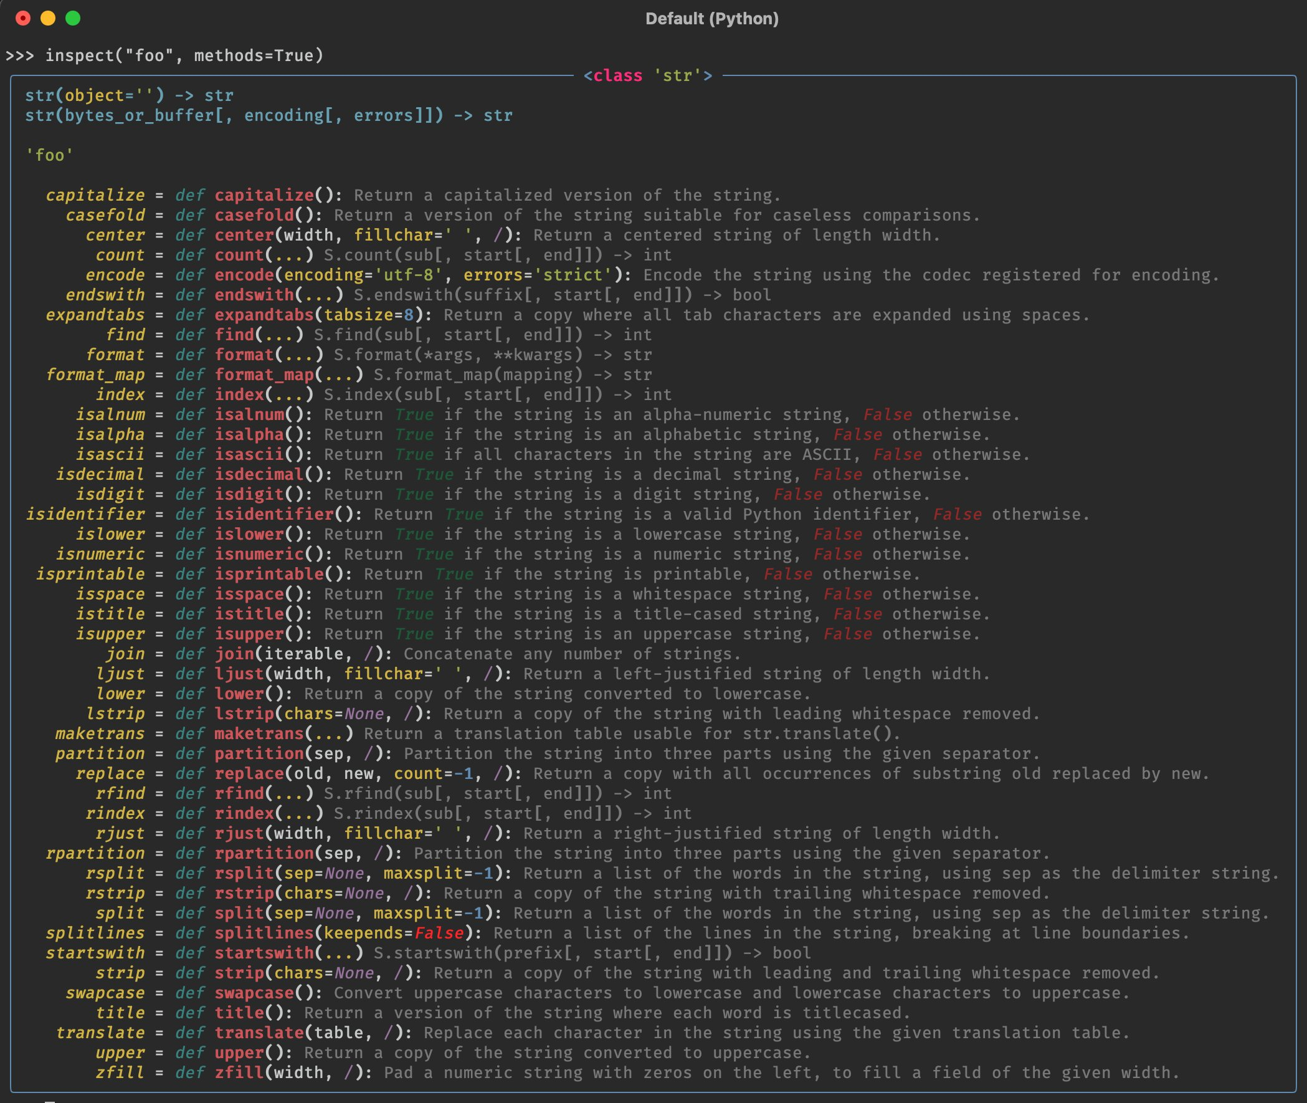Click the yellow 'isnumeric' attribute name
This screenshot has height=1103, width=1307.
pos(100,555)
